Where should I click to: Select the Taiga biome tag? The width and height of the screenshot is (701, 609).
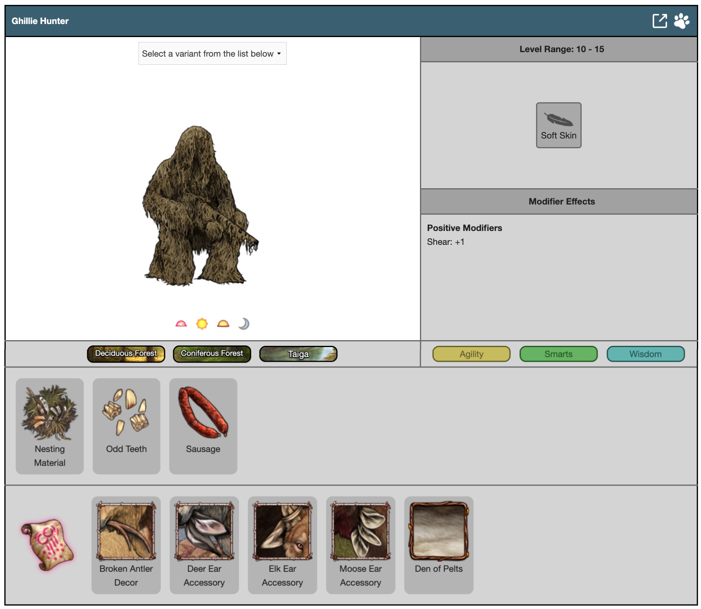click(298, 354)
